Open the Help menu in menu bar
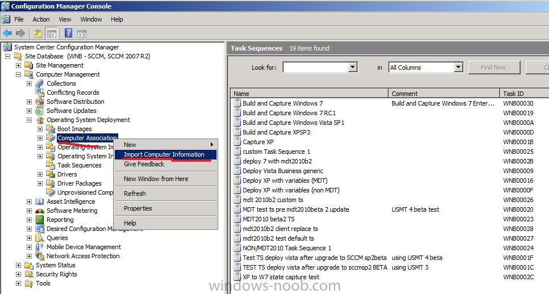 click(x=117, y=19)
